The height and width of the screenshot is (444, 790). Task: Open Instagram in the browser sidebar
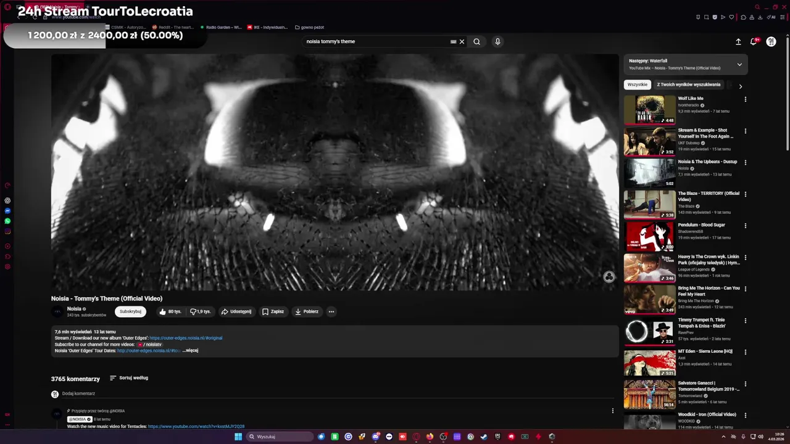tap(7, 231)
